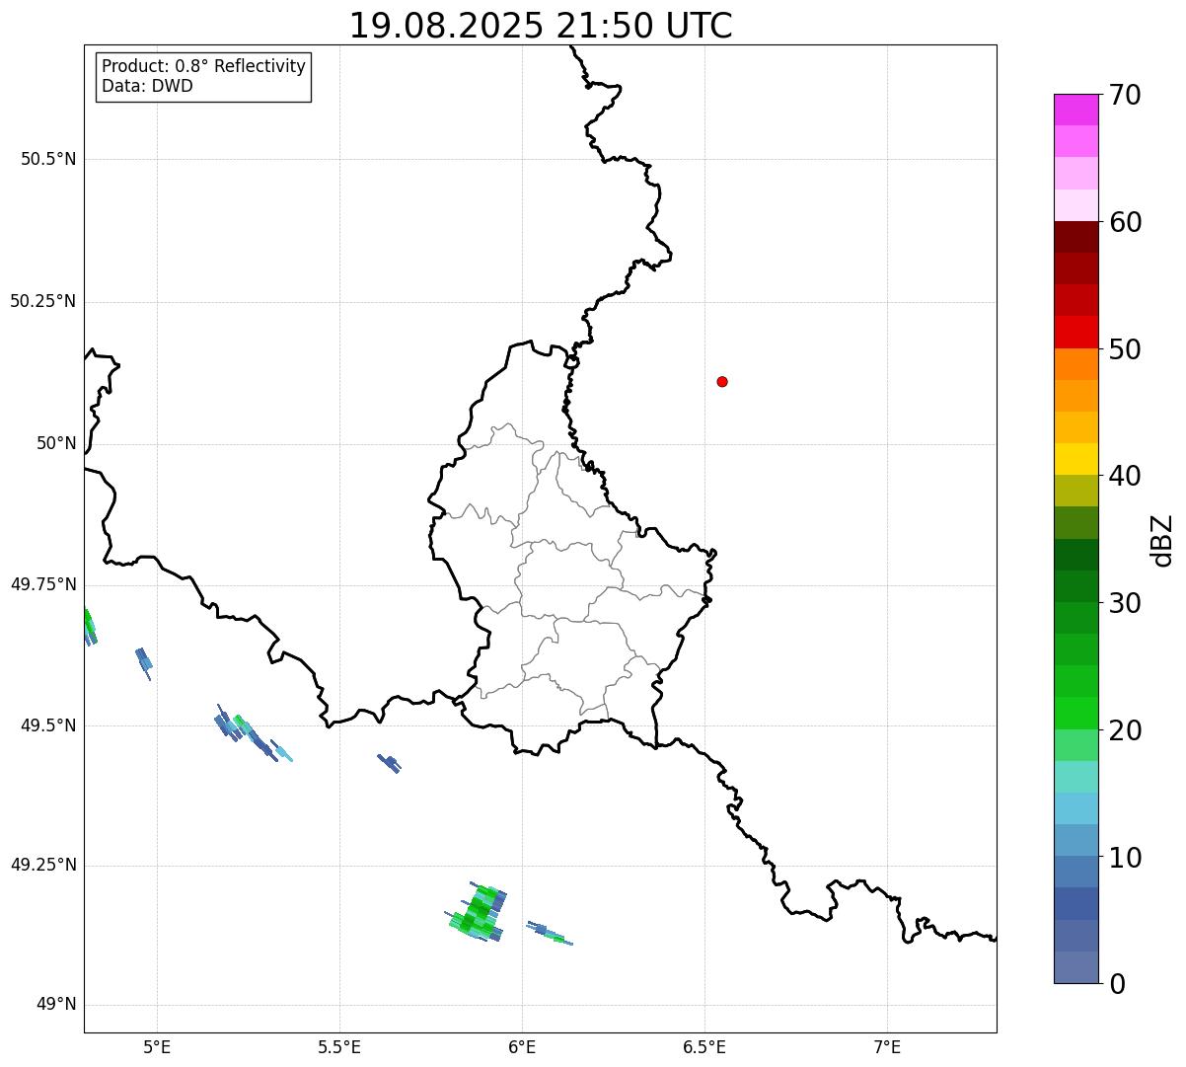Click the latitude label 49.75°N
This screenshot has height=1067, width=1186.
[43, 584]
